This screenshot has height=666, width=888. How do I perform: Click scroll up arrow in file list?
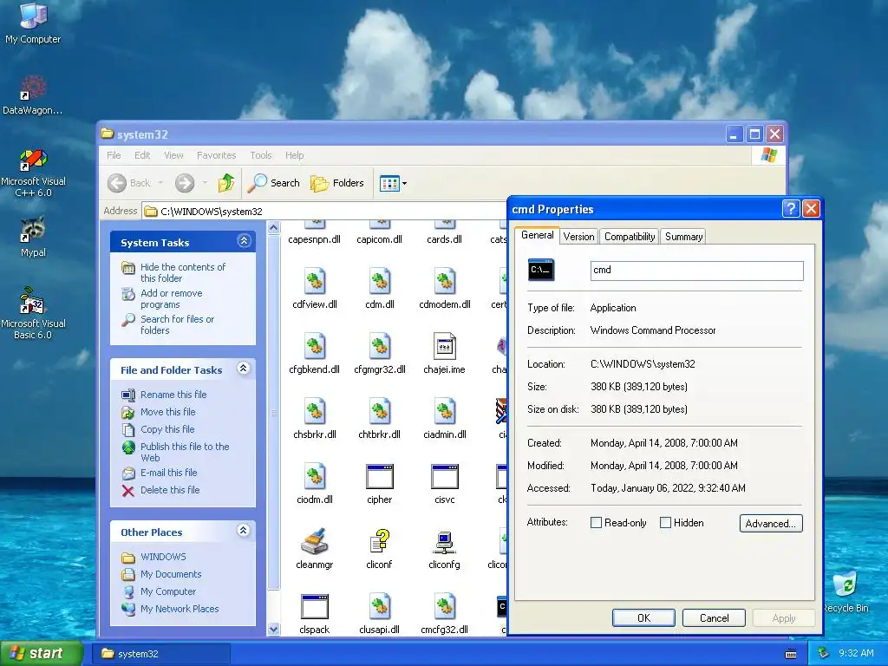click(x=273, y=228)
